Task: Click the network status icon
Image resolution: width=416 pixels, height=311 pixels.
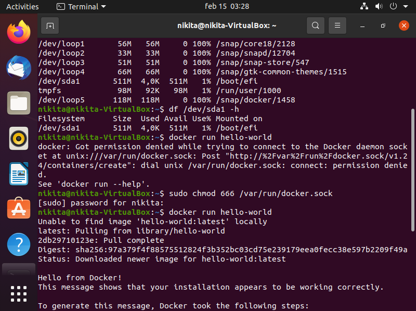Action: [x=364, y=6]
